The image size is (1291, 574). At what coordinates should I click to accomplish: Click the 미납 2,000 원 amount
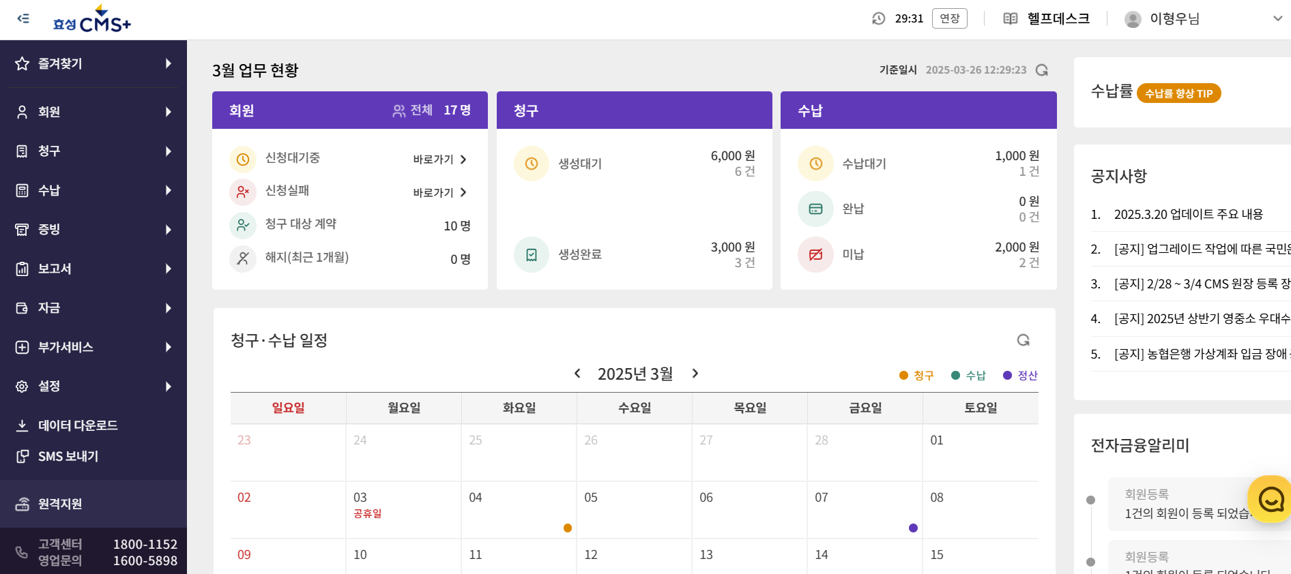(1017, 247)
